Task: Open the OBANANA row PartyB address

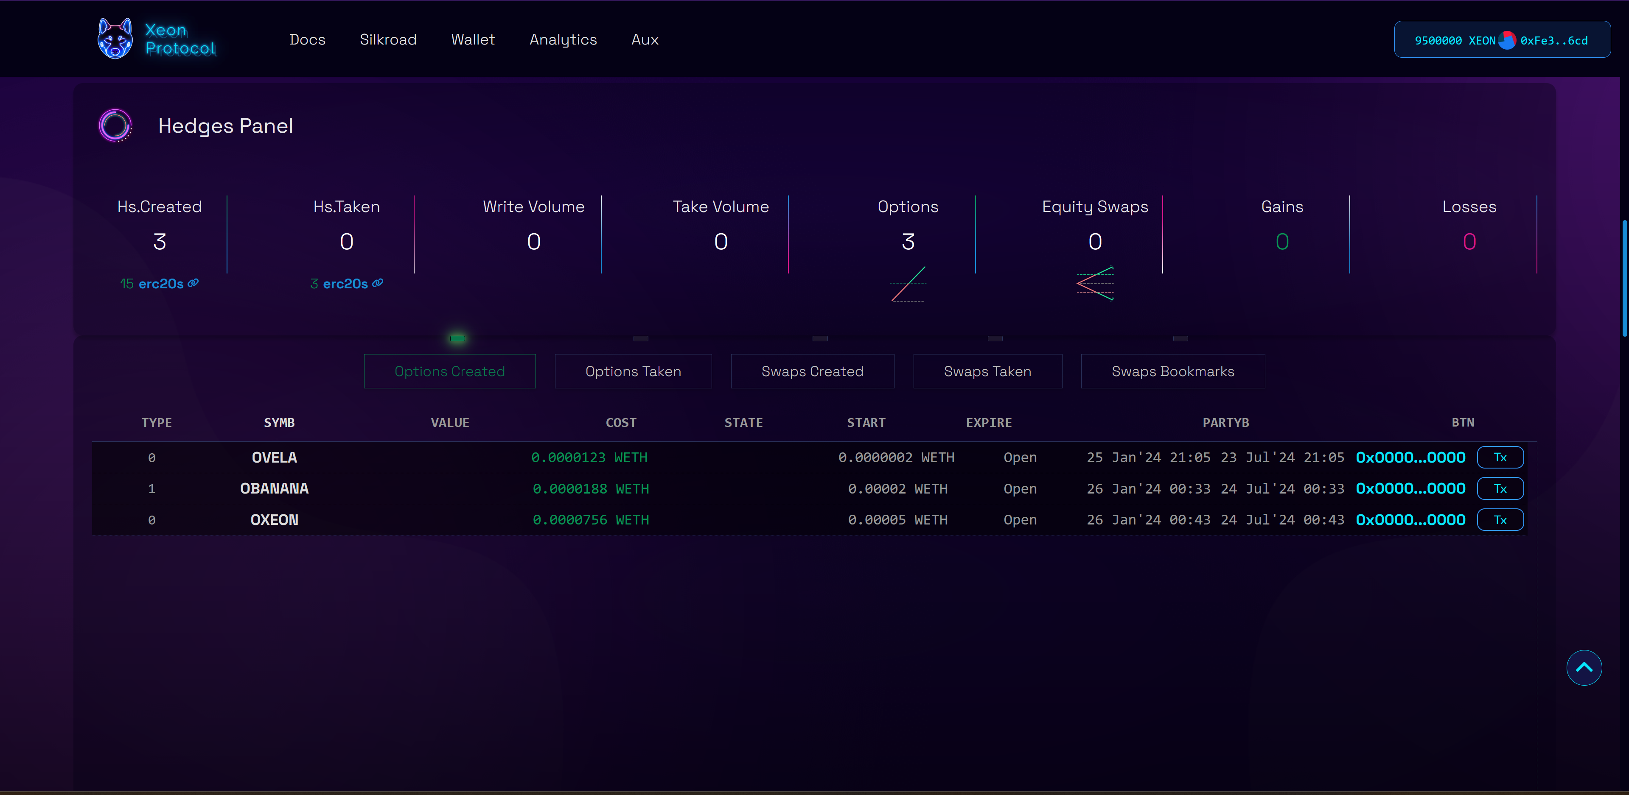Action: coord(1410,488)
